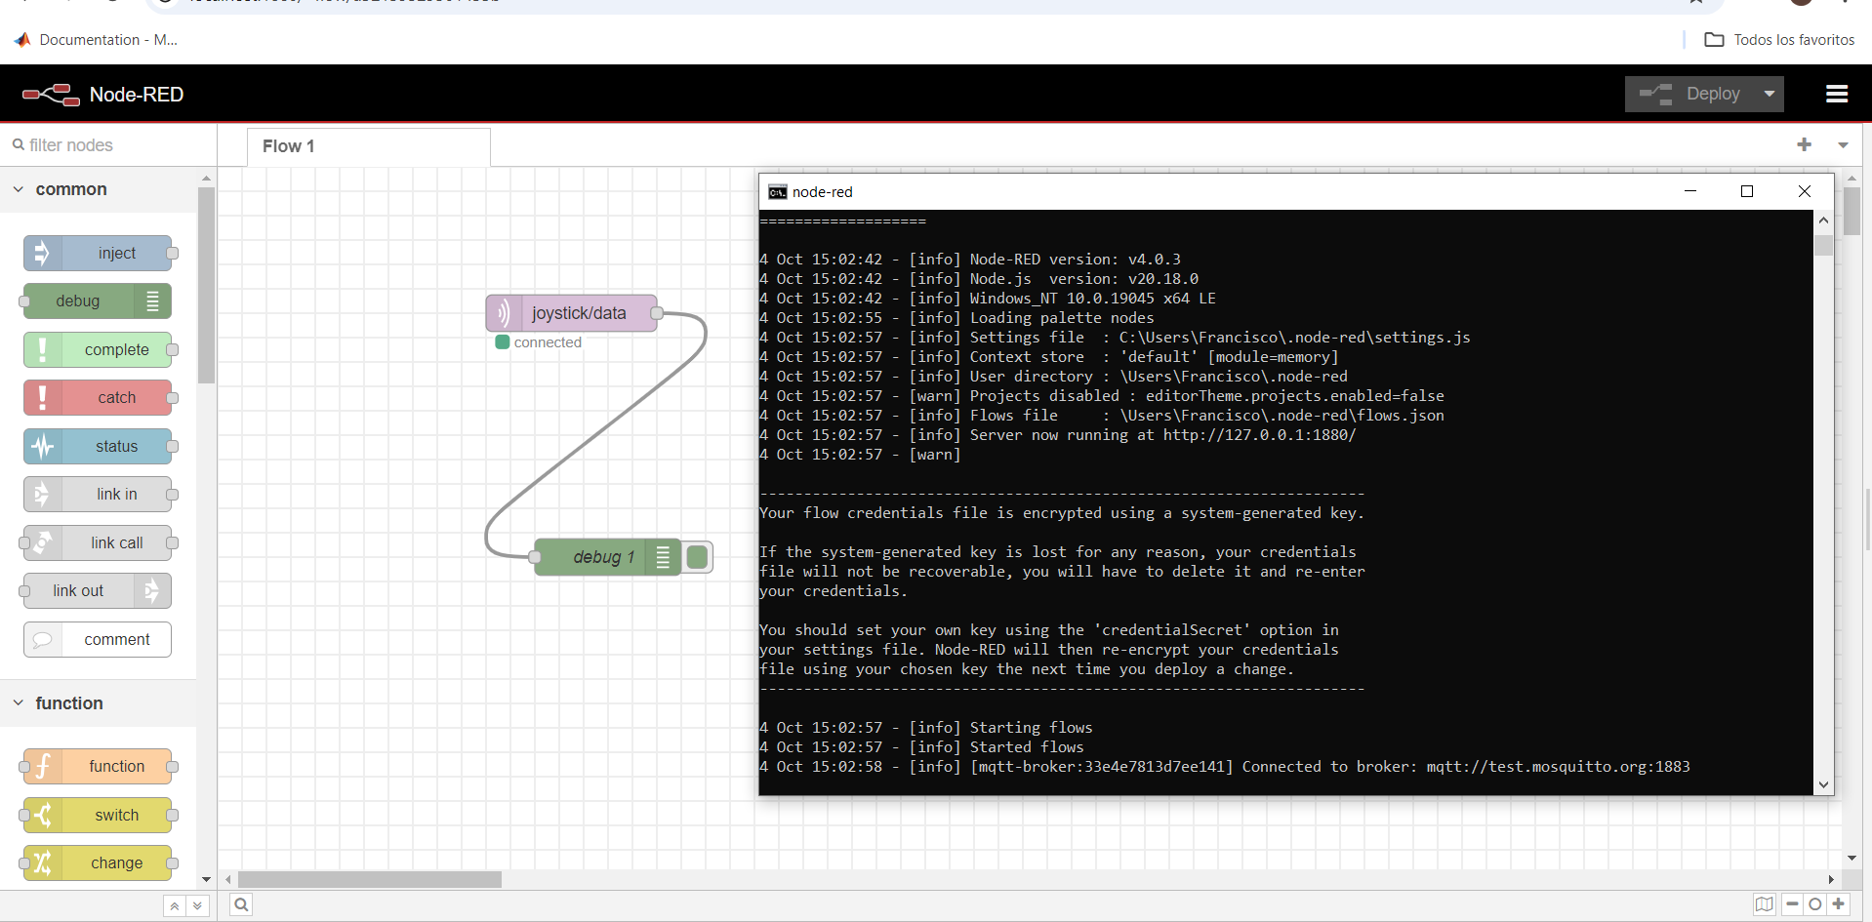
Task: Pick the catch node from palette
Action: pos(98,398)
